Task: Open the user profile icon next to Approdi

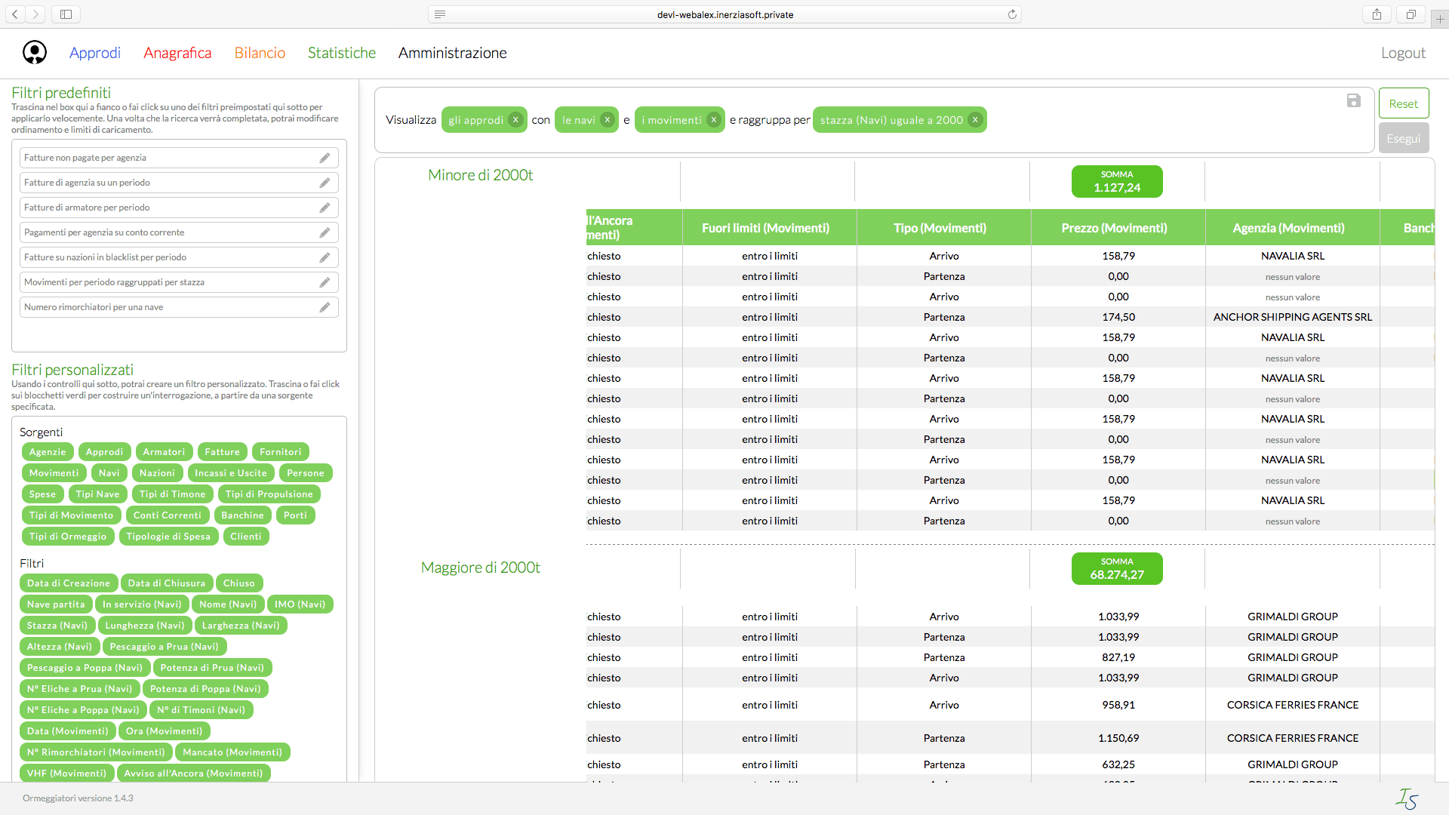Action: click(x=35, y=52)
